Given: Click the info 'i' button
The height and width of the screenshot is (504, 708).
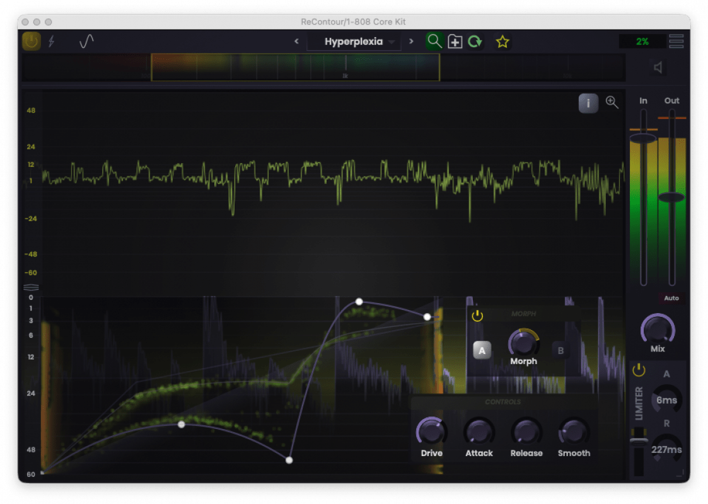Looking at the screenshot, I should pos(588,103).
